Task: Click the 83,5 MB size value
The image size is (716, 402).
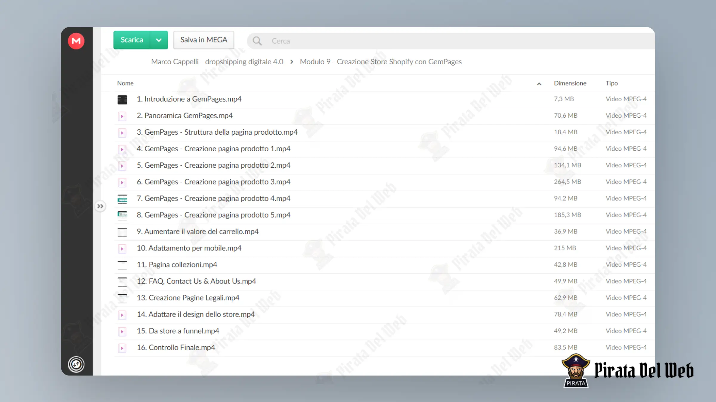Action: (566, 348)
